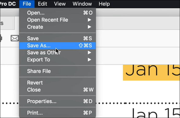
Task: Choose Share File from the menu
Action: click(39, 71)
